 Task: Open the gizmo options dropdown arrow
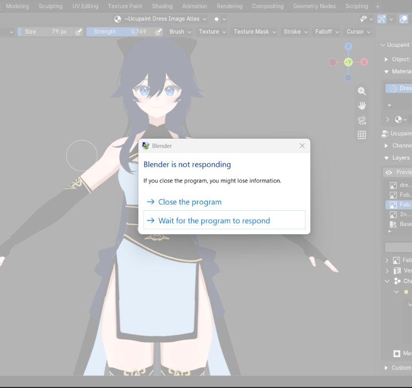coord(391,19)
